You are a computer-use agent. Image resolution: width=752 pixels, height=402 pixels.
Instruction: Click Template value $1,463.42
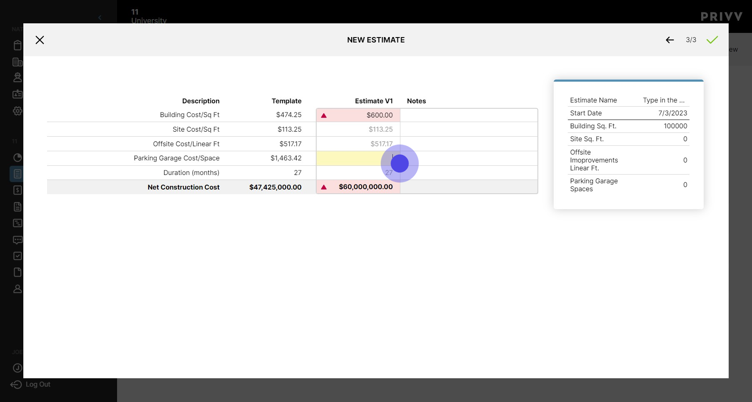pos(286,158)
